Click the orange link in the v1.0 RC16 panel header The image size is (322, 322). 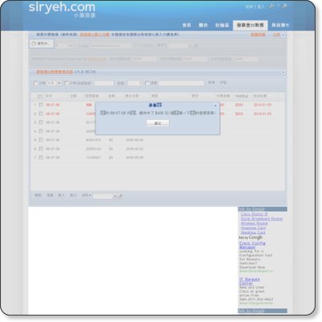[55, 72]
